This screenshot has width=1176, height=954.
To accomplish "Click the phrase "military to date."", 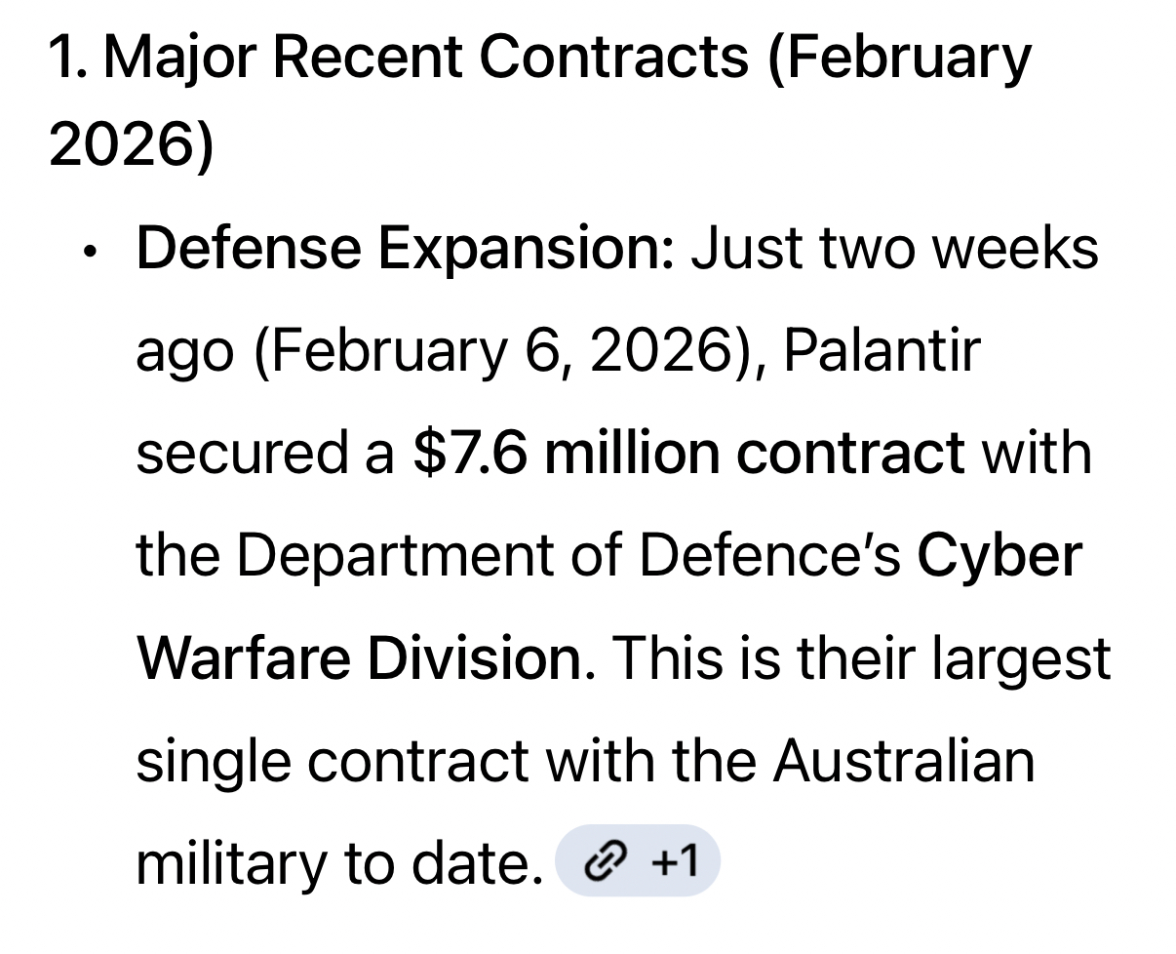I will 338,863.
